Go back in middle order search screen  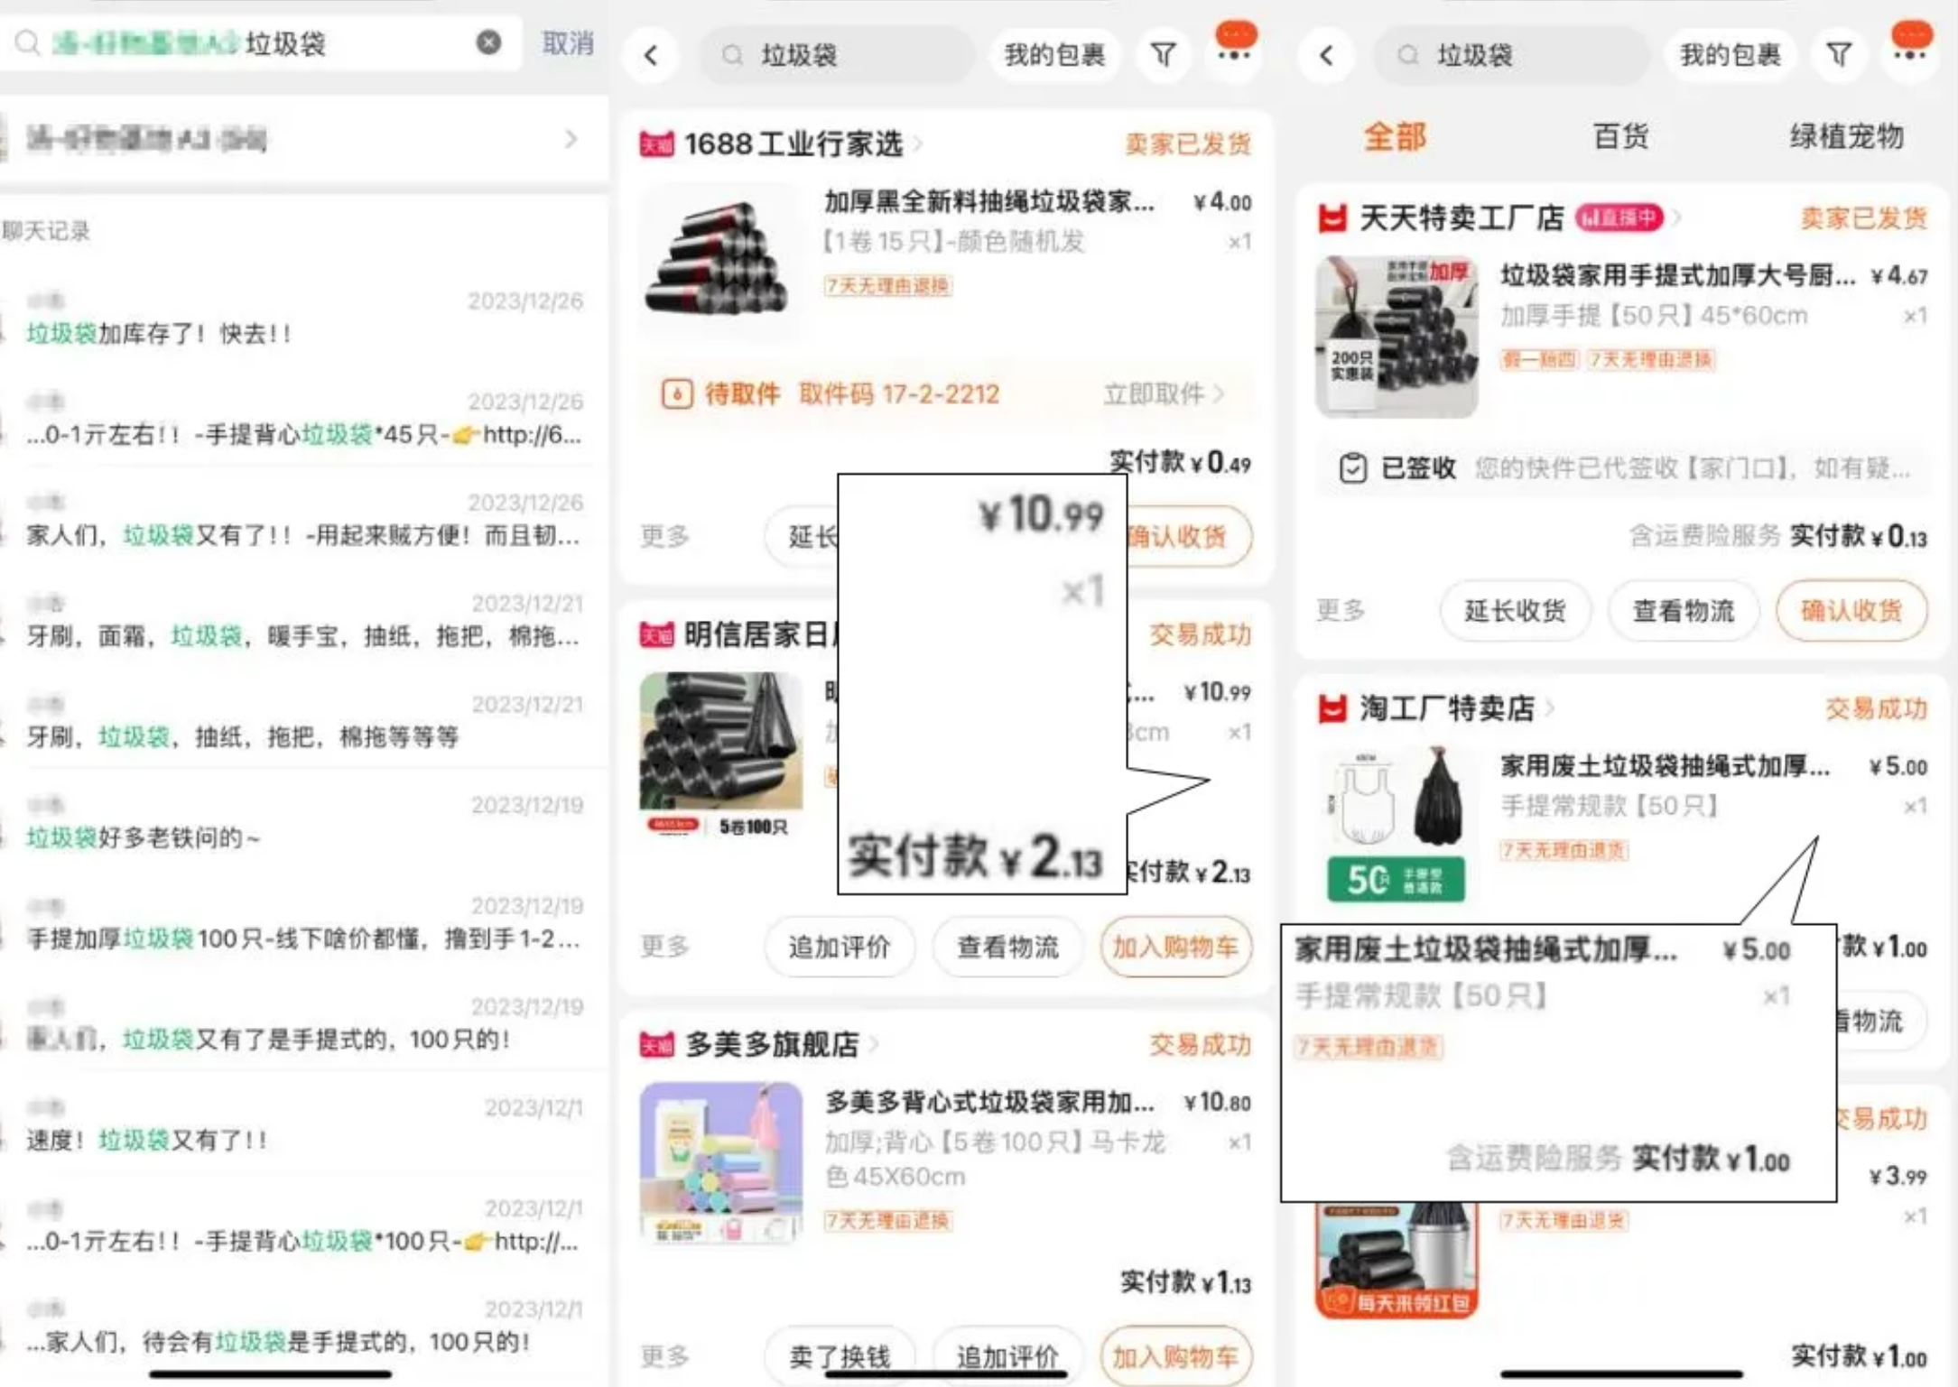(652, 55)
